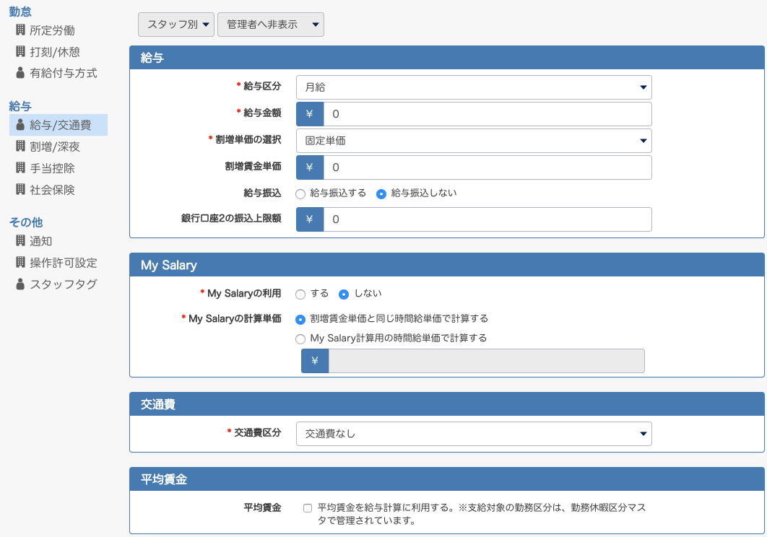This screenshot has width=767, height=537.
Task: Open 割増/深夜 menu item
Action: click(55, 147)
